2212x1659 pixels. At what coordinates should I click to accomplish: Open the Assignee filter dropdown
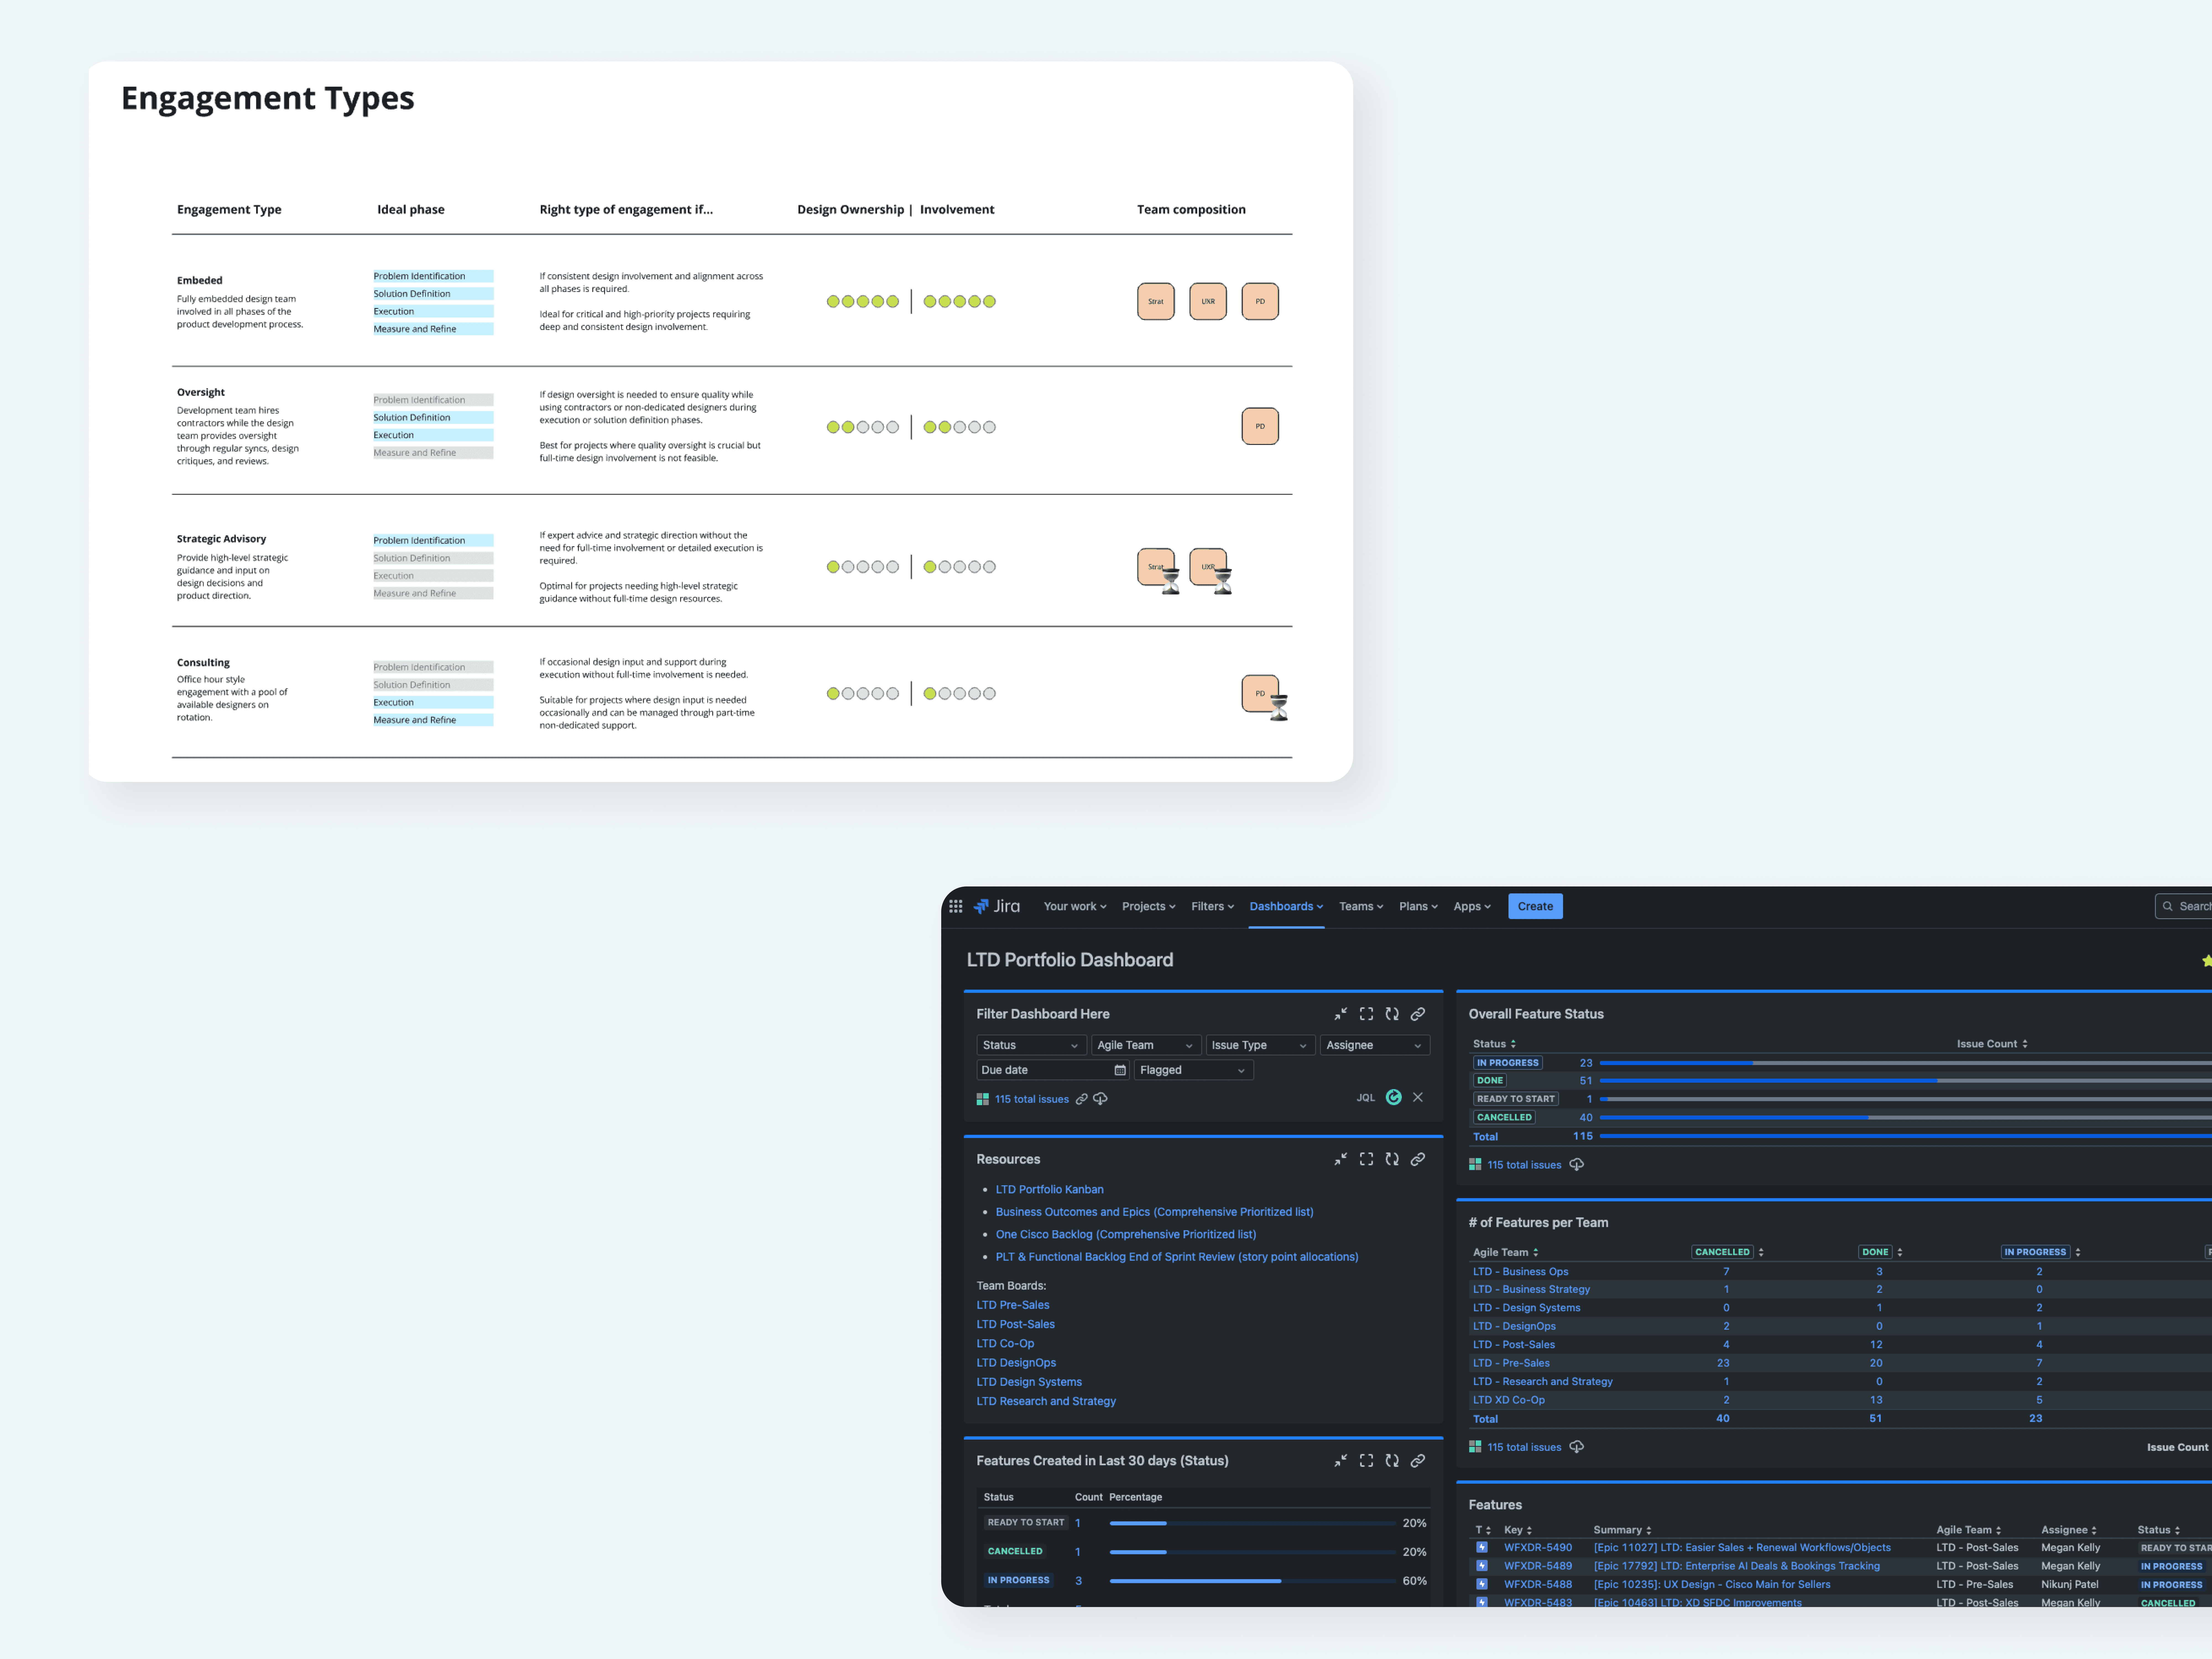(x=1375, y=1045)
